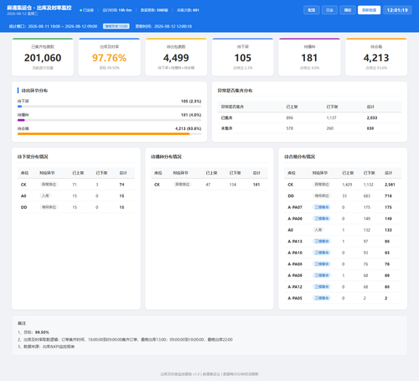Click the 683 cell in the DO row
Screen dimensions: 419x381
(367, 196)
